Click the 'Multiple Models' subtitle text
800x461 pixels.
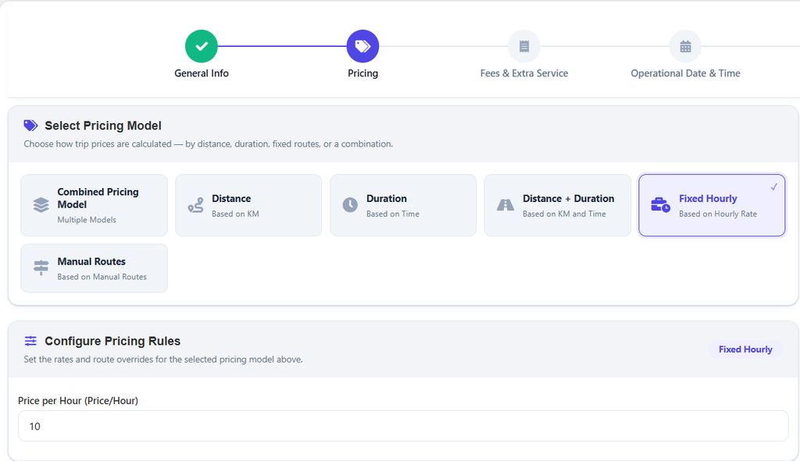87,220
